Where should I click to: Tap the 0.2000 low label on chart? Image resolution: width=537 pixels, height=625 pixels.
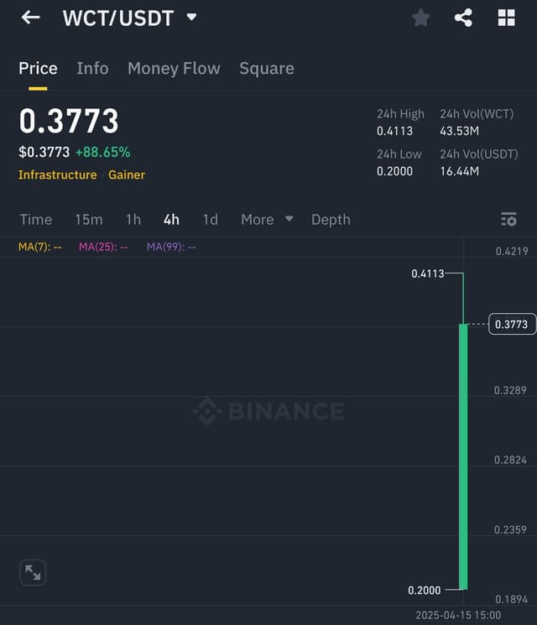(x=425, y=590)
